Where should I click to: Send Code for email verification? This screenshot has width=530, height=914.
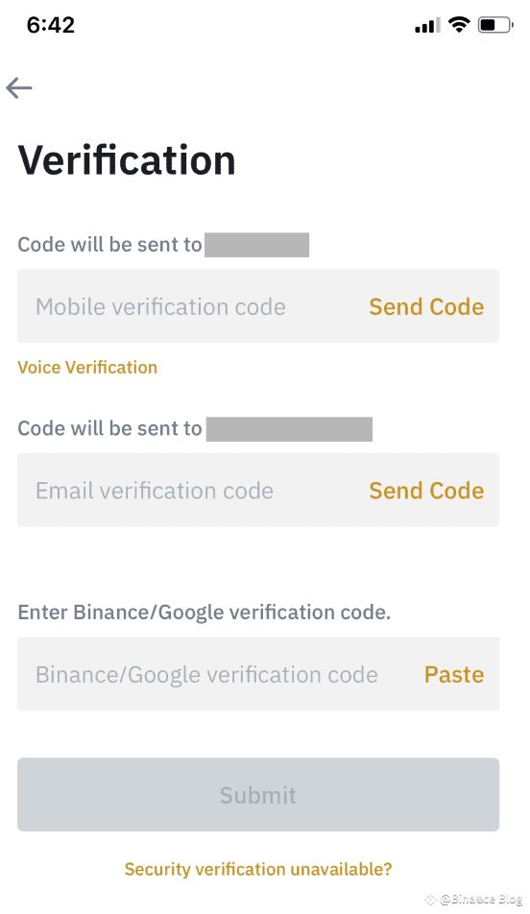[x=426, y=491]
